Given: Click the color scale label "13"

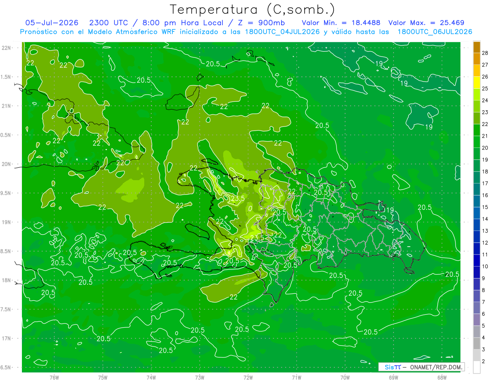Looking at the screenshot, I should pyautogui.click(x=485, y=231).
